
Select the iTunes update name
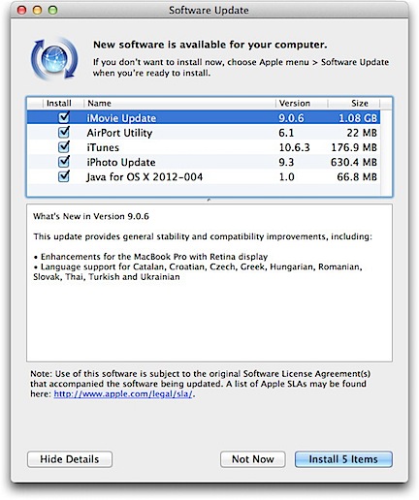pyautogui.click(x=103, y=147)
